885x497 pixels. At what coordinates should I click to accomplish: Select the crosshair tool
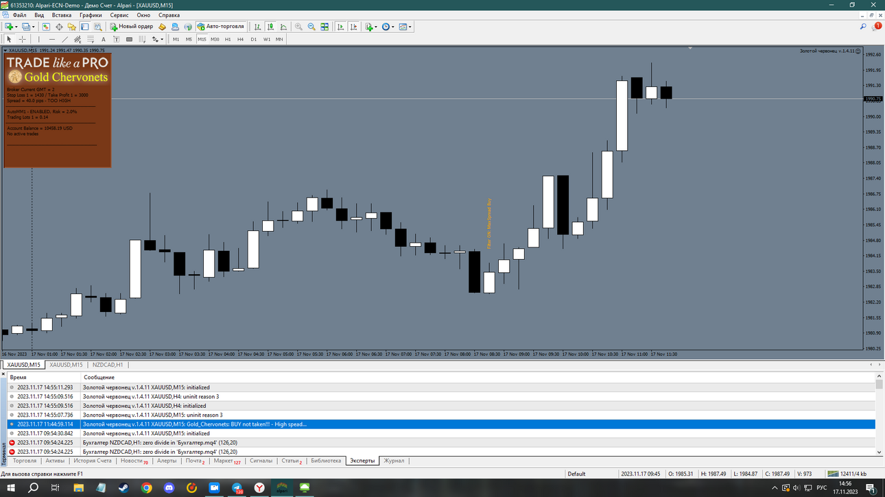[22, 39]
